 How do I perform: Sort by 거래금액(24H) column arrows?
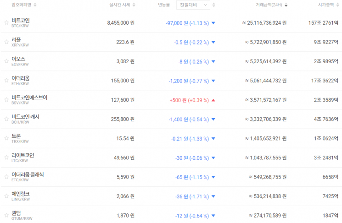286,5
